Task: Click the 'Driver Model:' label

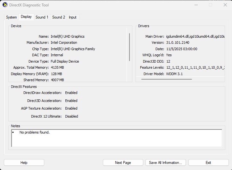Action: tap(154, 74)
